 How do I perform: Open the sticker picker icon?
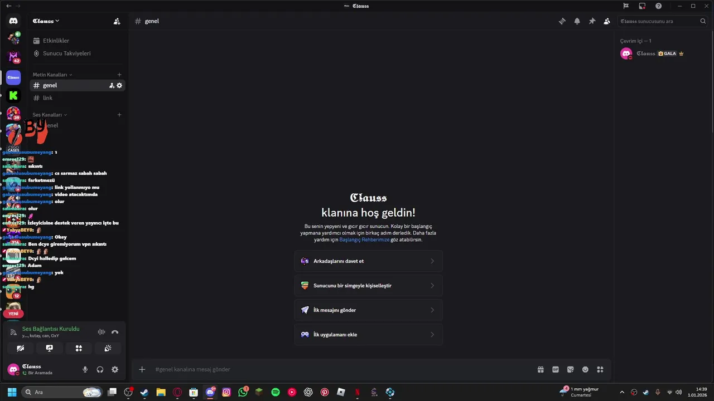[x=570, y=369]
